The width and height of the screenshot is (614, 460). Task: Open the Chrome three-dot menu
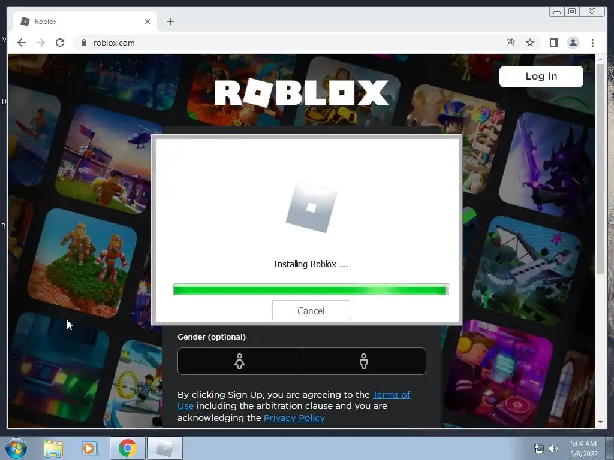pyautogui.click(x=592, y=43)
